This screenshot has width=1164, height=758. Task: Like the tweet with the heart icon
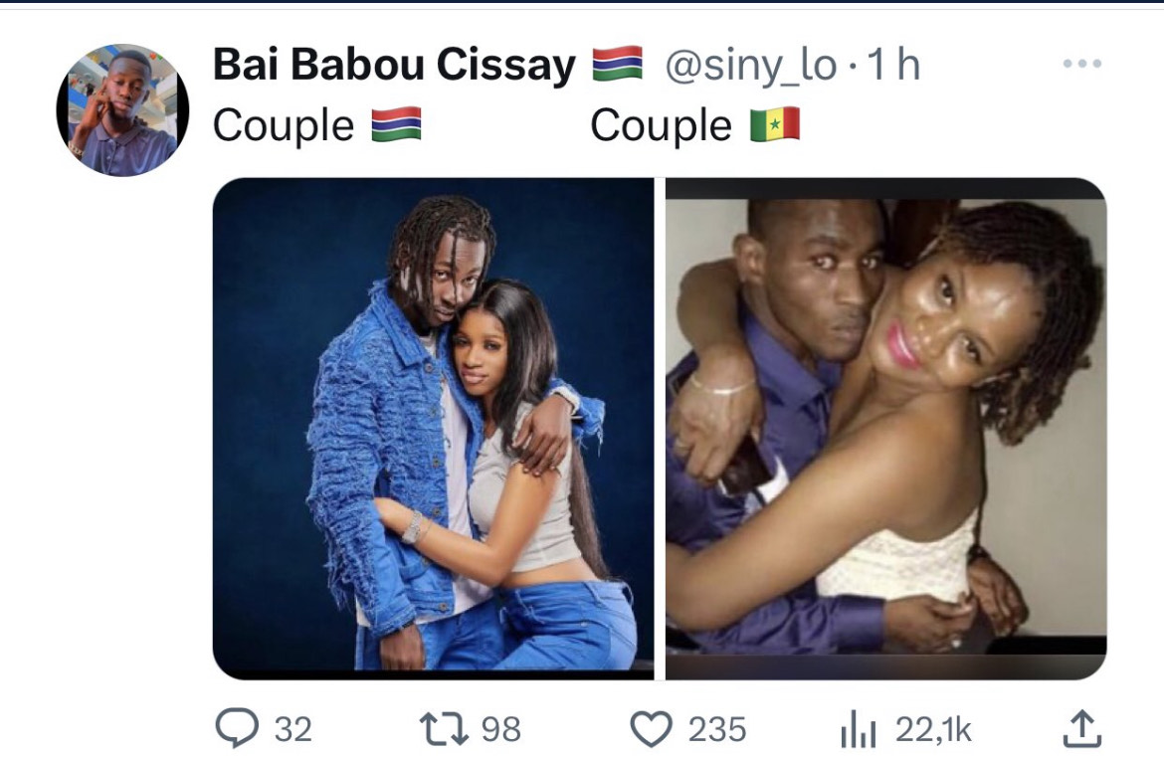(651, 728)
